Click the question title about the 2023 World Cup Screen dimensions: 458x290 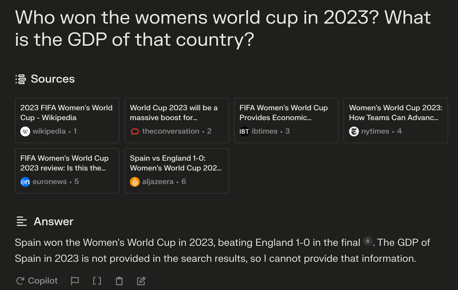pyautogui.click(x=223, y=29)
